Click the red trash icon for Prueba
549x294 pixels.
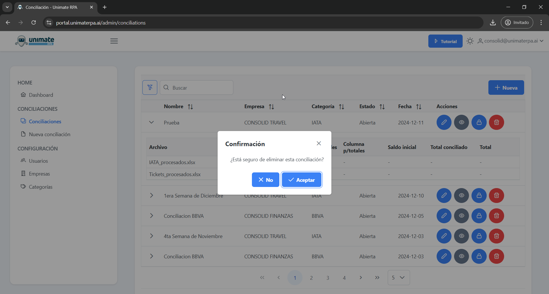(x=496, y=122)
